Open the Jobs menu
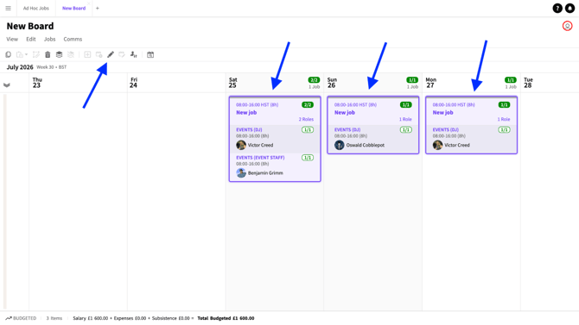Viewport: 579px width, 325px height. click(50, 39)
